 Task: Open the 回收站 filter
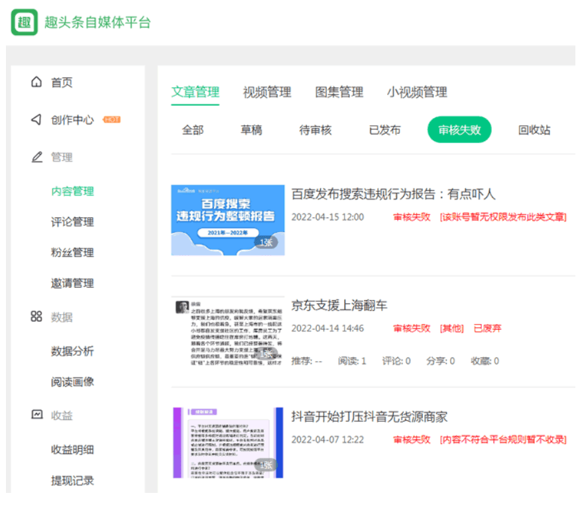pos(534,130)
